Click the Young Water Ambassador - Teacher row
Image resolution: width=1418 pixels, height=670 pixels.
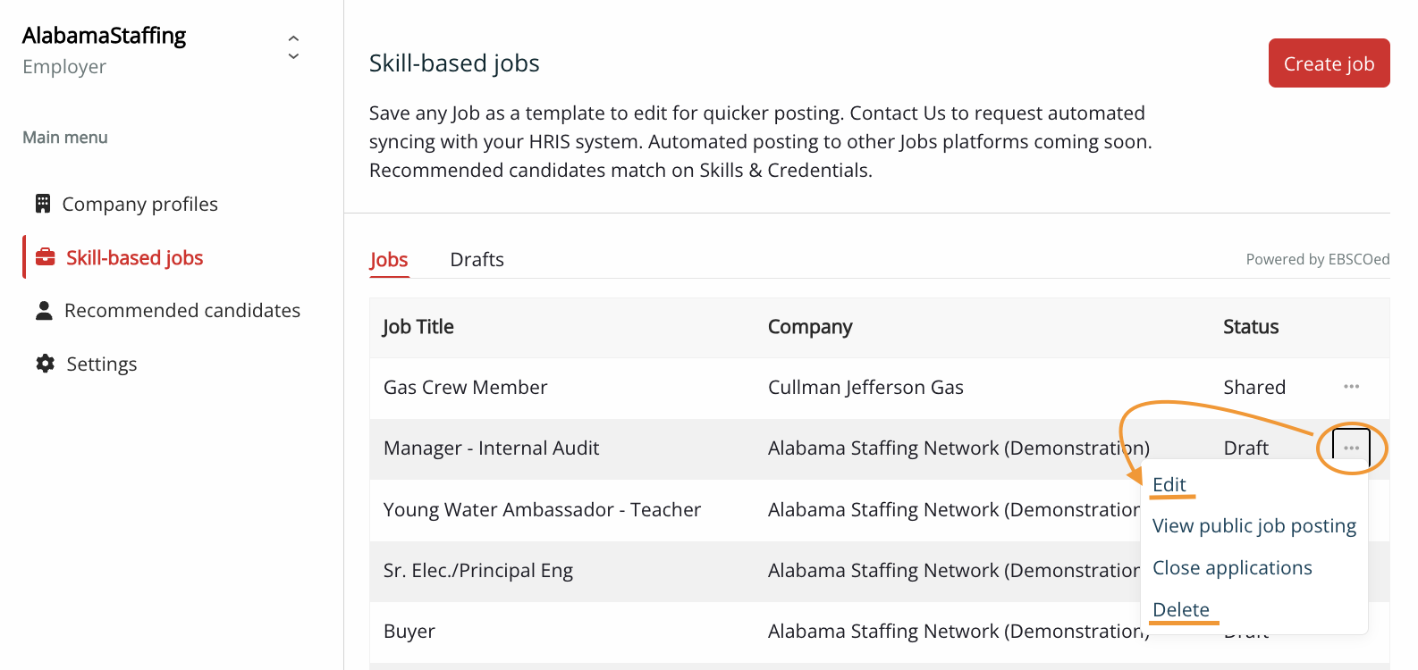point(542,509)
